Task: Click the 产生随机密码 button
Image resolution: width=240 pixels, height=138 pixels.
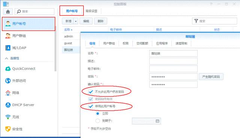Action: 211,77
